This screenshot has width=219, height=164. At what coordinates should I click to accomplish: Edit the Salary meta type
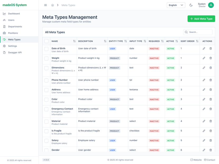coord(204,140)
